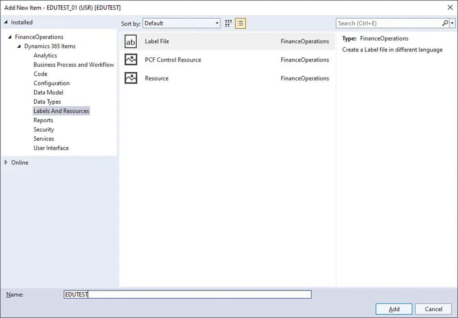
Task: Switch to medium icons list view
Action: coord(241,23)
